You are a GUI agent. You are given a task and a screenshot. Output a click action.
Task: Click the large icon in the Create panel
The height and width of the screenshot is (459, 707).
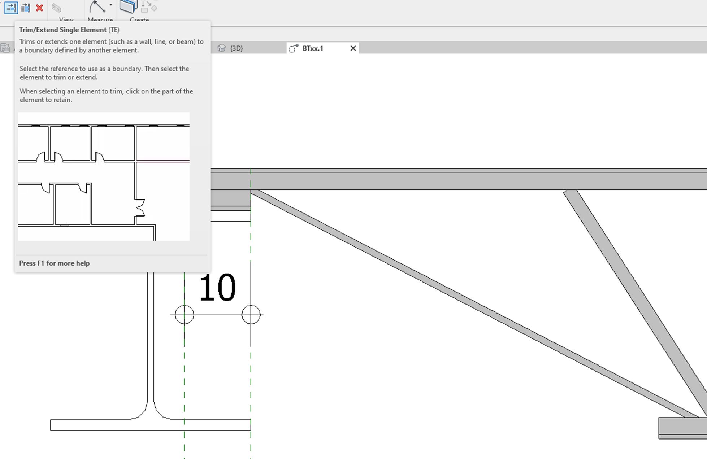[x=128, y=6]
